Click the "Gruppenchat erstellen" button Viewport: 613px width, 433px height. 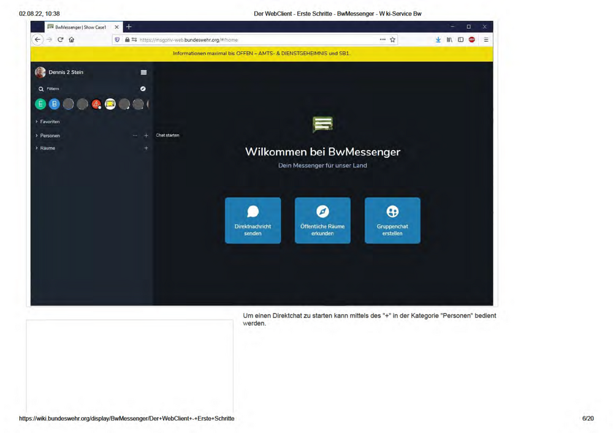(x=392, y=220)
